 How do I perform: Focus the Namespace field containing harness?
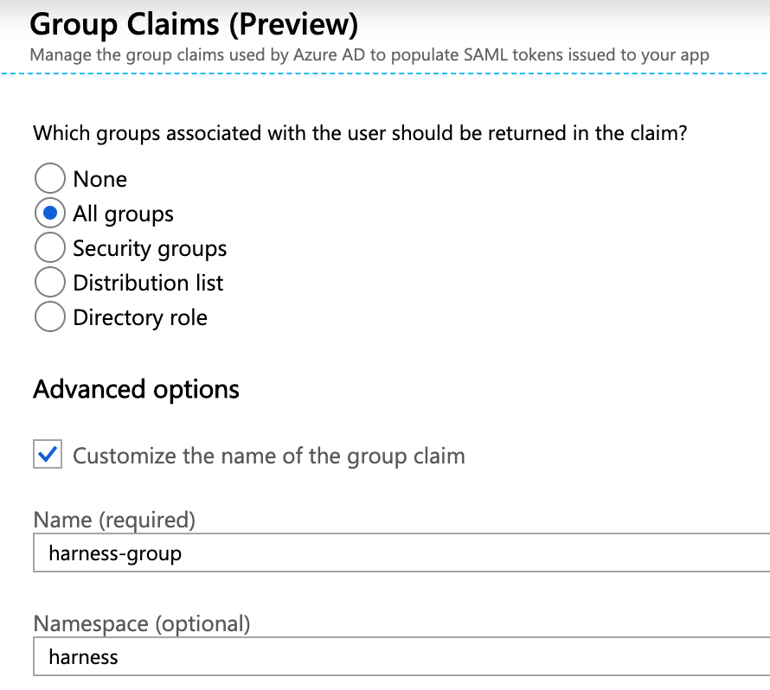(x=401, y=656)
